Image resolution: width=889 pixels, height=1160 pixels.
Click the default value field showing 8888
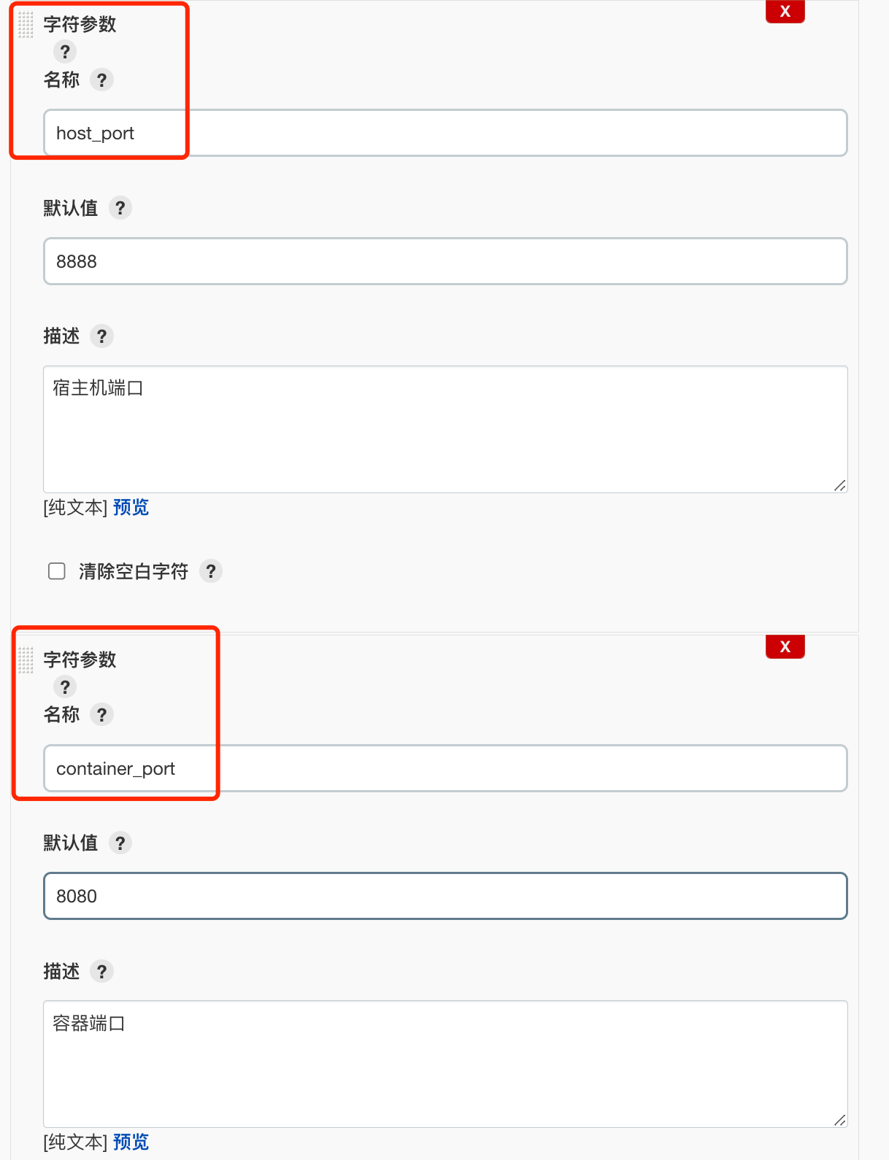445,261
